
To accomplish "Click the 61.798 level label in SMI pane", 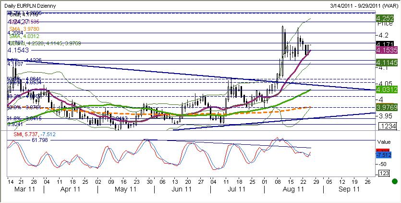I will 40,140.
